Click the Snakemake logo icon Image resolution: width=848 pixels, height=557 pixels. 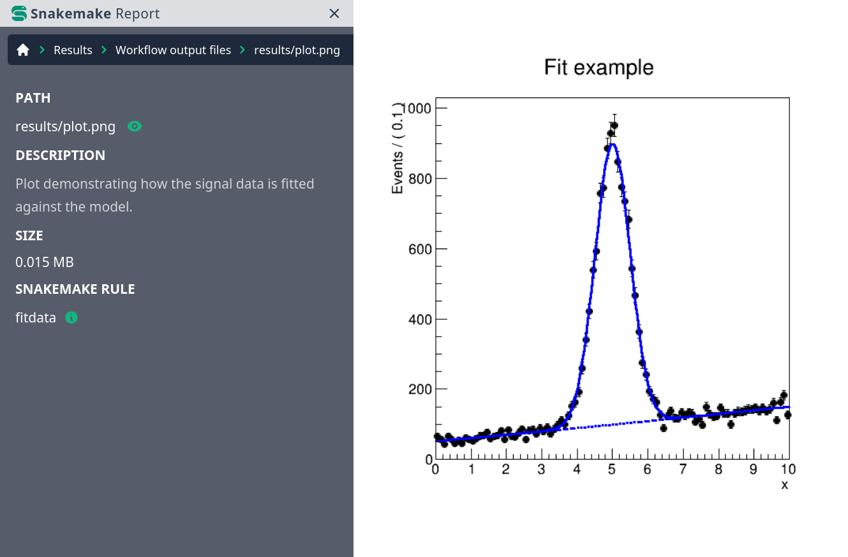click(x=19, y=13)
